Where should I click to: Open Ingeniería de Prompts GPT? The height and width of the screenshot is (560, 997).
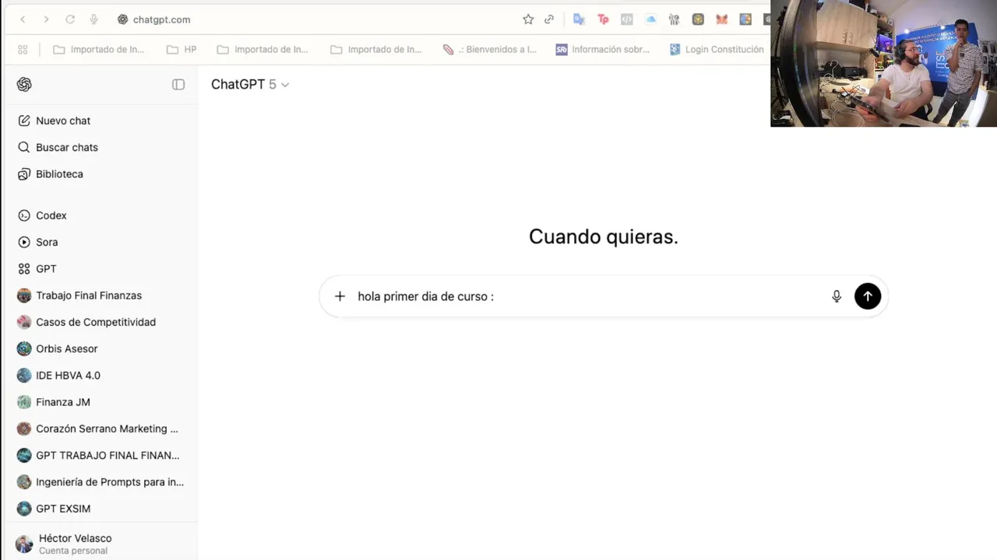pyautogui.click(x=99, y=482)
